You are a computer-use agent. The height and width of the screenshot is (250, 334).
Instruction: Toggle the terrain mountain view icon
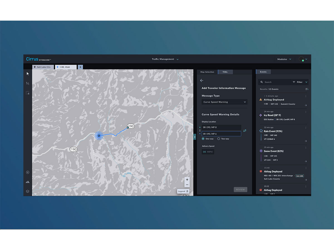click(x=28, y=182)
